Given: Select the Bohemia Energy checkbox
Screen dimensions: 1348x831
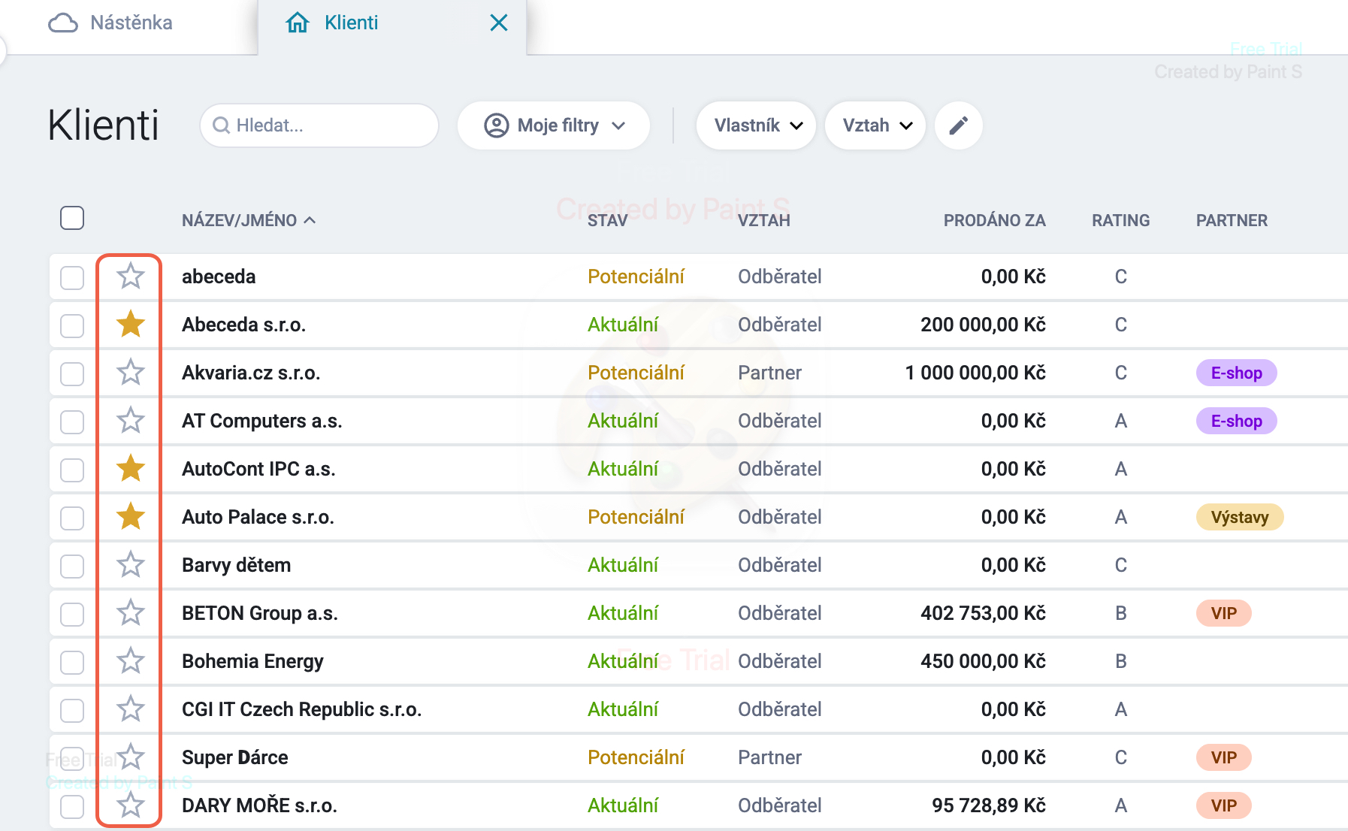Looking at the screenshot, I should point(72,662).
